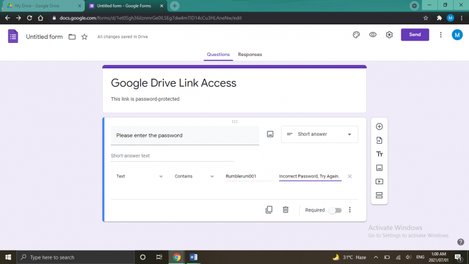Open the volume control in tray
469x264 pixels.
(x=409, y=257)
